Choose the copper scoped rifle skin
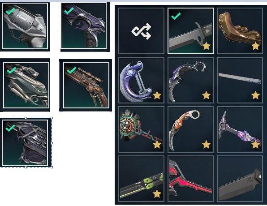 86,85
